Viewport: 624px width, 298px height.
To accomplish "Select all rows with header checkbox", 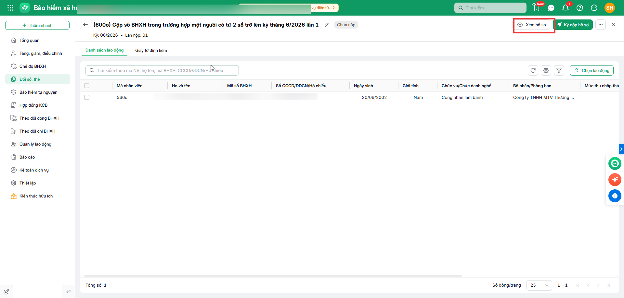I will coord(87,86).
